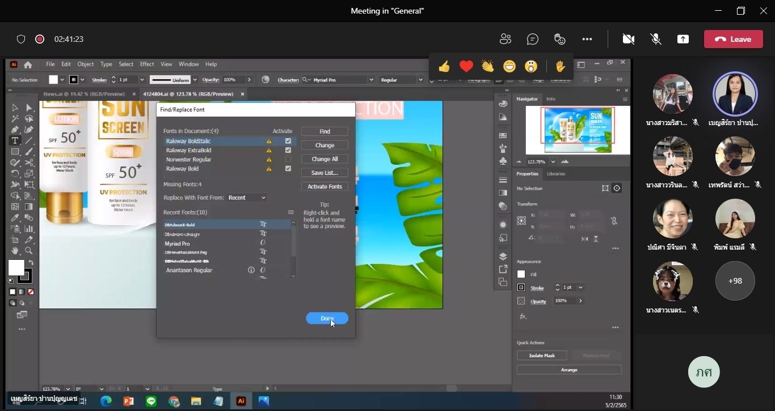The width and height of the screenshot is (775, 411).
Task: Select the Direct Selection tool
Action: 28,108
